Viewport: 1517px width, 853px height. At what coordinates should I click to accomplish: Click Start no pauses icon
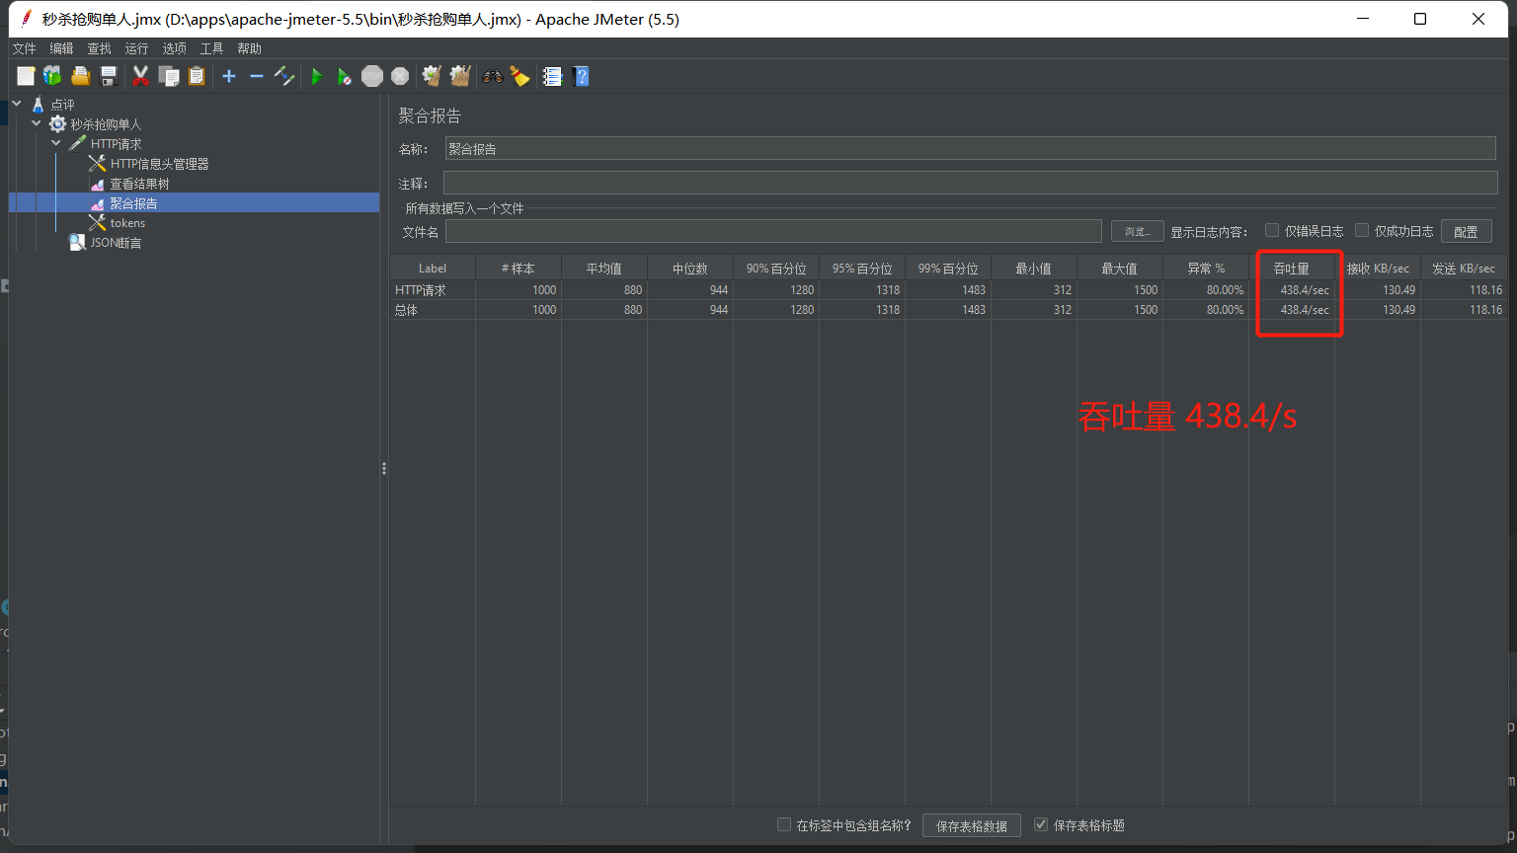point(344,76)
